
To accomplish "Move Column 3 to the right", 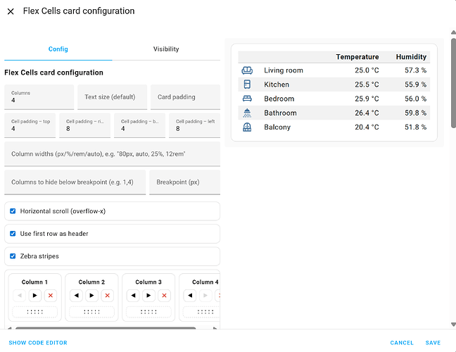I will point(149,296).
